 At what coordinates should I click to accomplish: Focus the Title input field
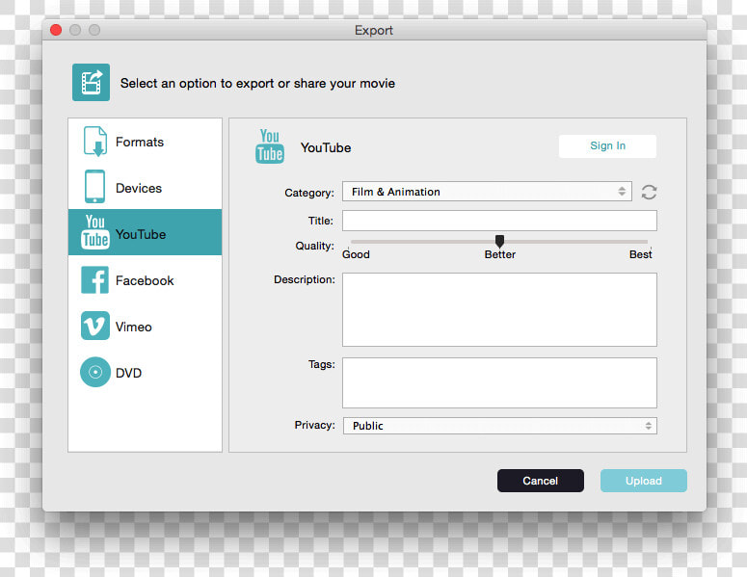pos(499,221)
